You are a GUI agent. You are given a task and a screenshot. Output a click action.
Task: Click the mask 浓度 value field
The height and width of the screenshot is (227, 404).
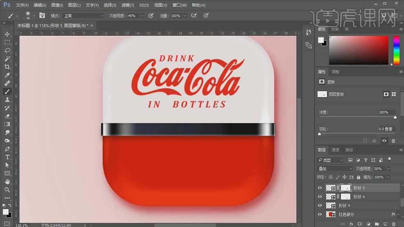click(386, 112)
